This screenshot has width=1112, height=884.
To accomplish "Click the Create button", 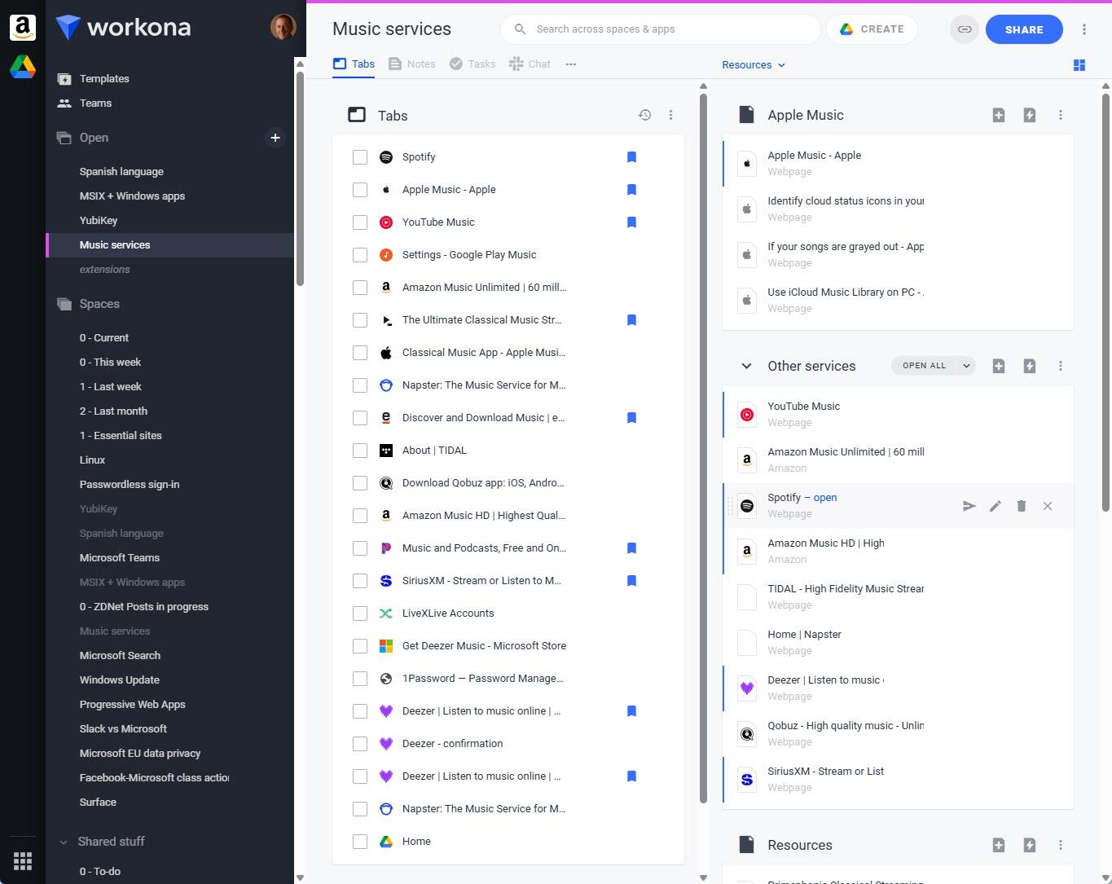I will click(x=872, y=29).
